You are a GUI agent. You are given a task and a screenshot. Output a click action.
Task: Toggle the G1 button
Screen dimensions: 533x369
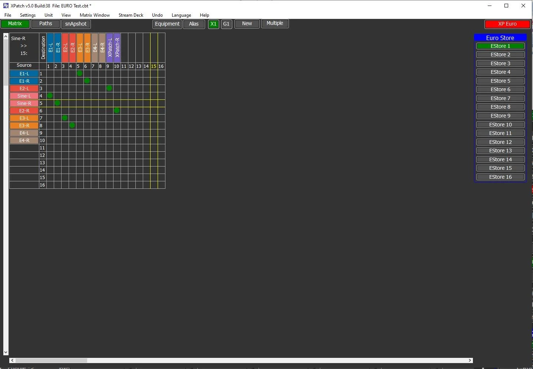click(x=226, y=24)
